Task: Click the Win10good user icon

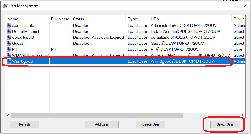Action: coord(9,61)
